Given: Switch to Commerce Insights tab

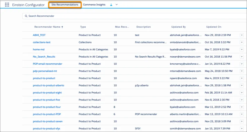Looking at the screenshot, I should 94,5.
